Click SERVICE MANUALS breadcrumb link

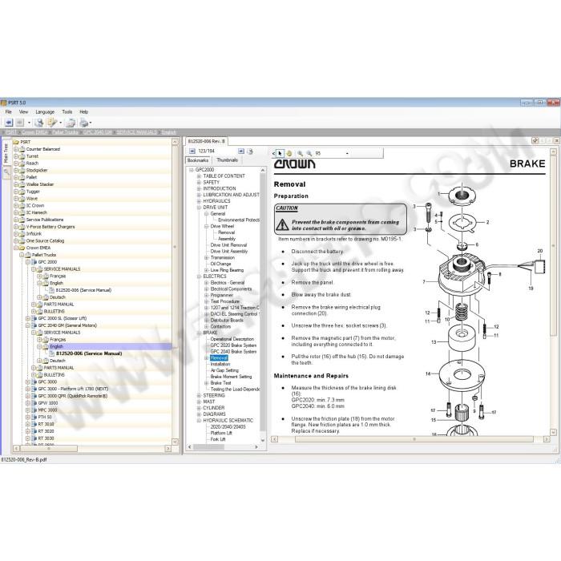[136, 132]
